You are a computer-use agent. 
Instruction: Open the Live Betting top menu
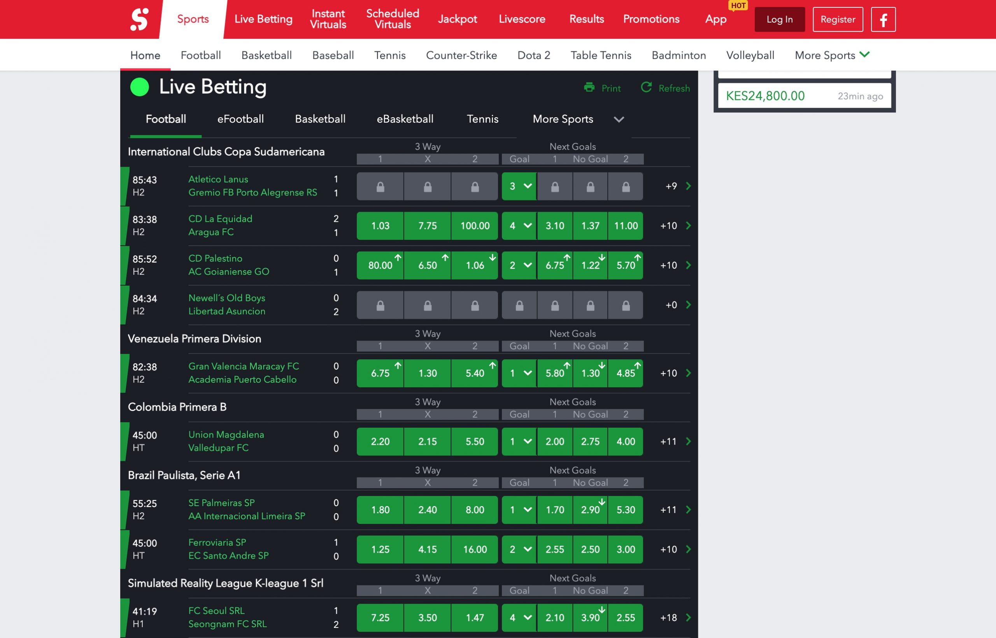coord(263,19)
